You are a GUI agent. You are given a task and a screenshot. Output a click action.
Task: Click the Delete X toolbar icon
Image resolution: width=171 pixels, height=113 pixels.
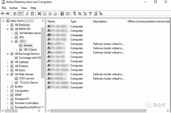coord(39,13)
